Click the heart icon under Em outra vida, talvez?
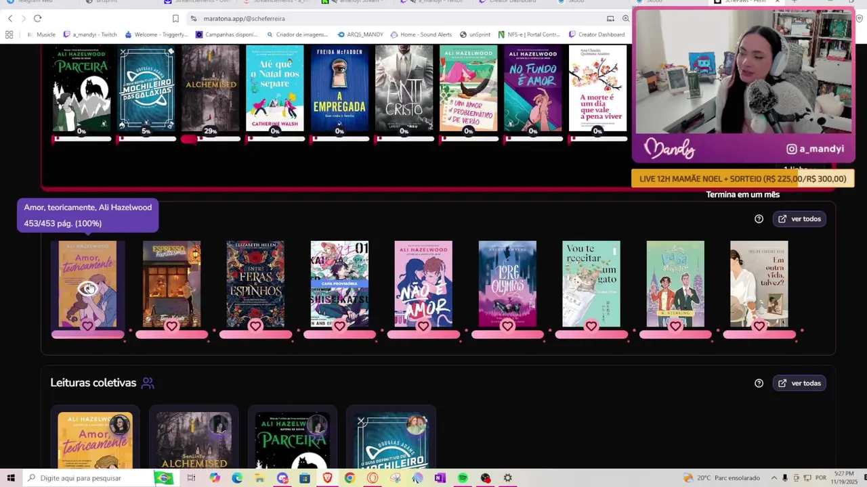This screenshot has width=867, height=487. (x=759, y=326)
